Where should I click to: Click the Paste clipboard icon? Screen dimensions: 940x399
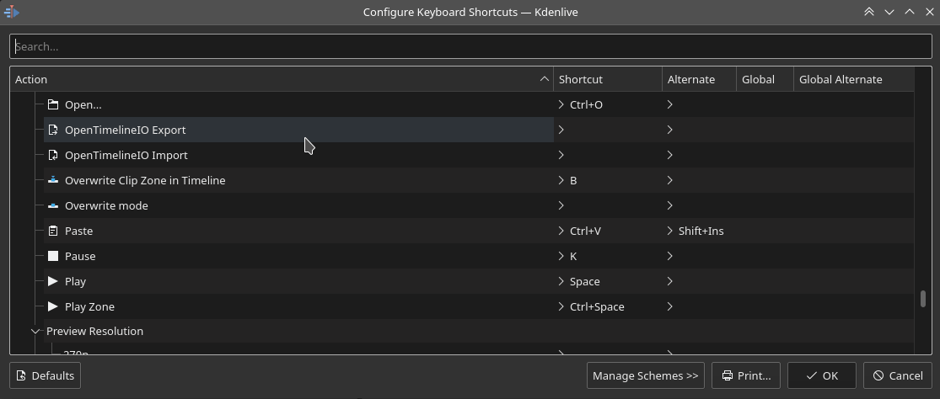[53, 231]
